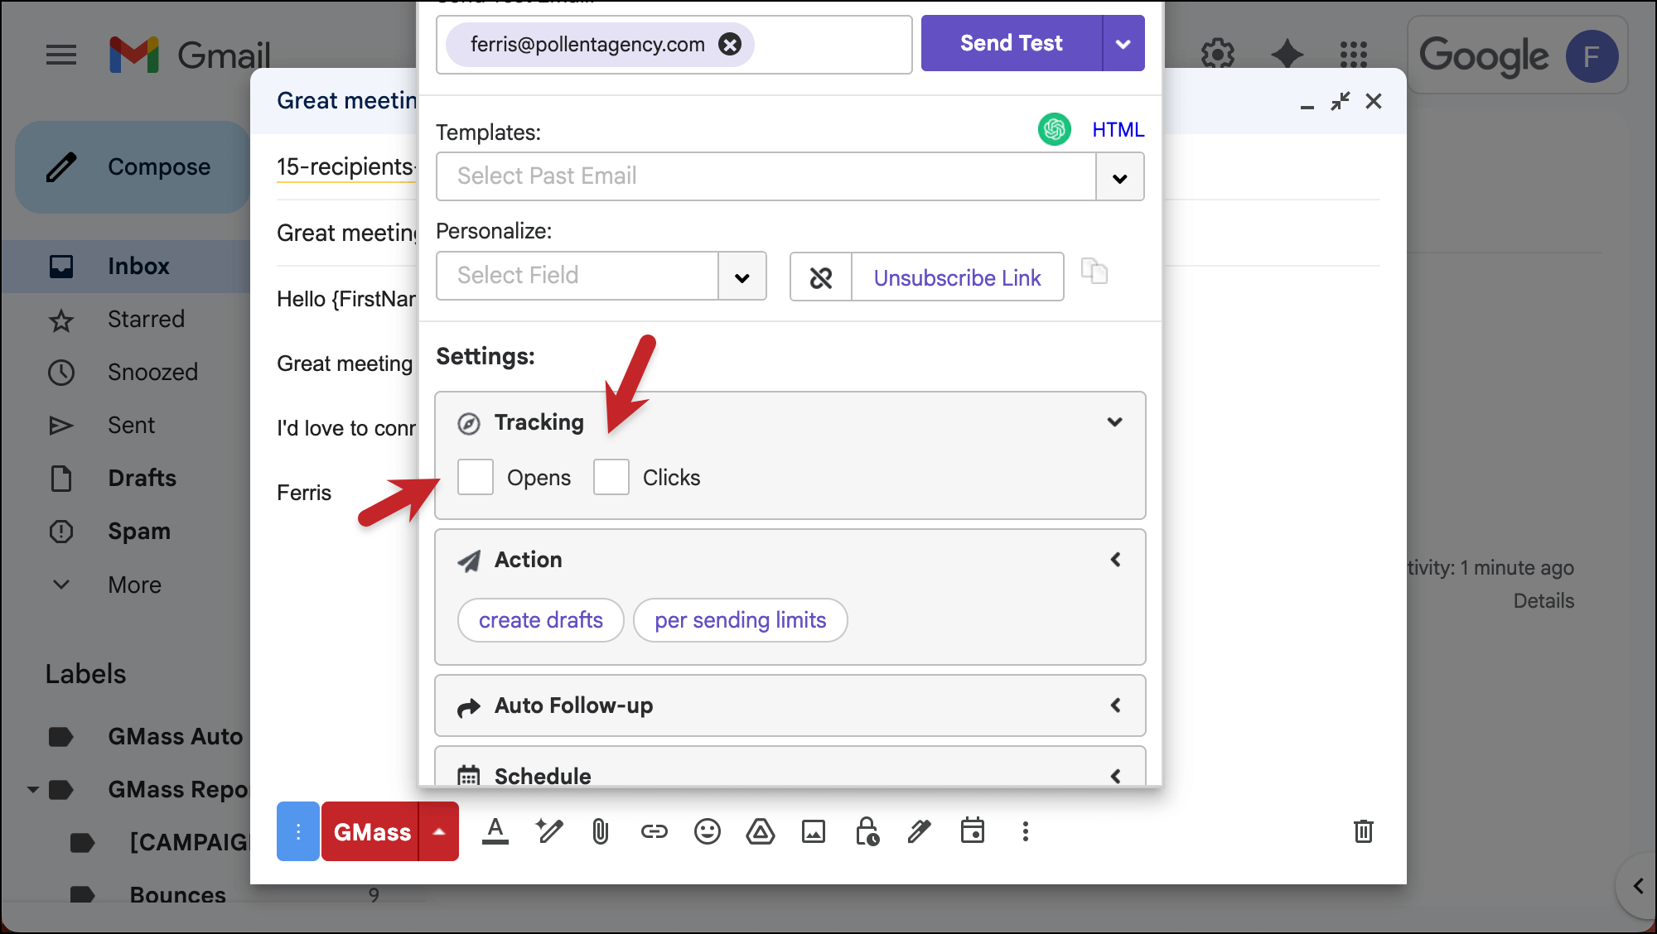
Task: Discard draft with trash icon
Action: (x=1363, y=831)
